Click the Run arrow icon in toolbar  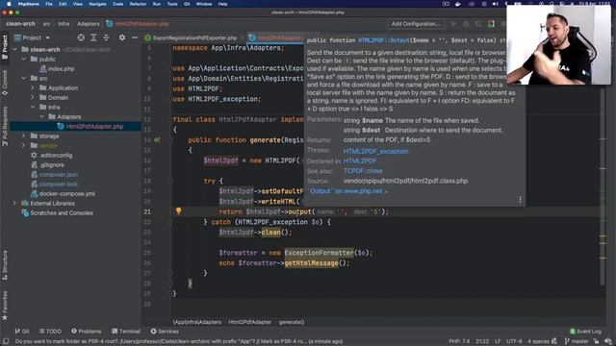[x=453, y=24]
